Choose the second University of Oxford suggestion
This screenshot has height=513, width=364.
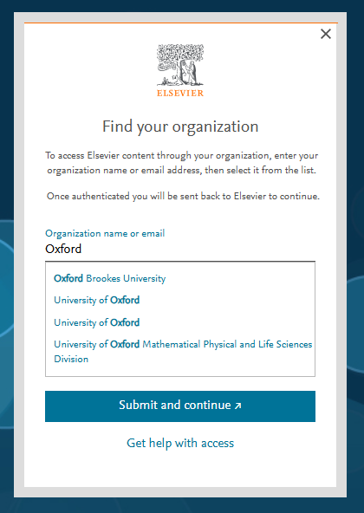coord(97,322)
